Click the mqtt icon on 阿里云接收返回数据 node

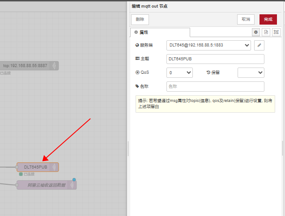(x=72, y=185)
